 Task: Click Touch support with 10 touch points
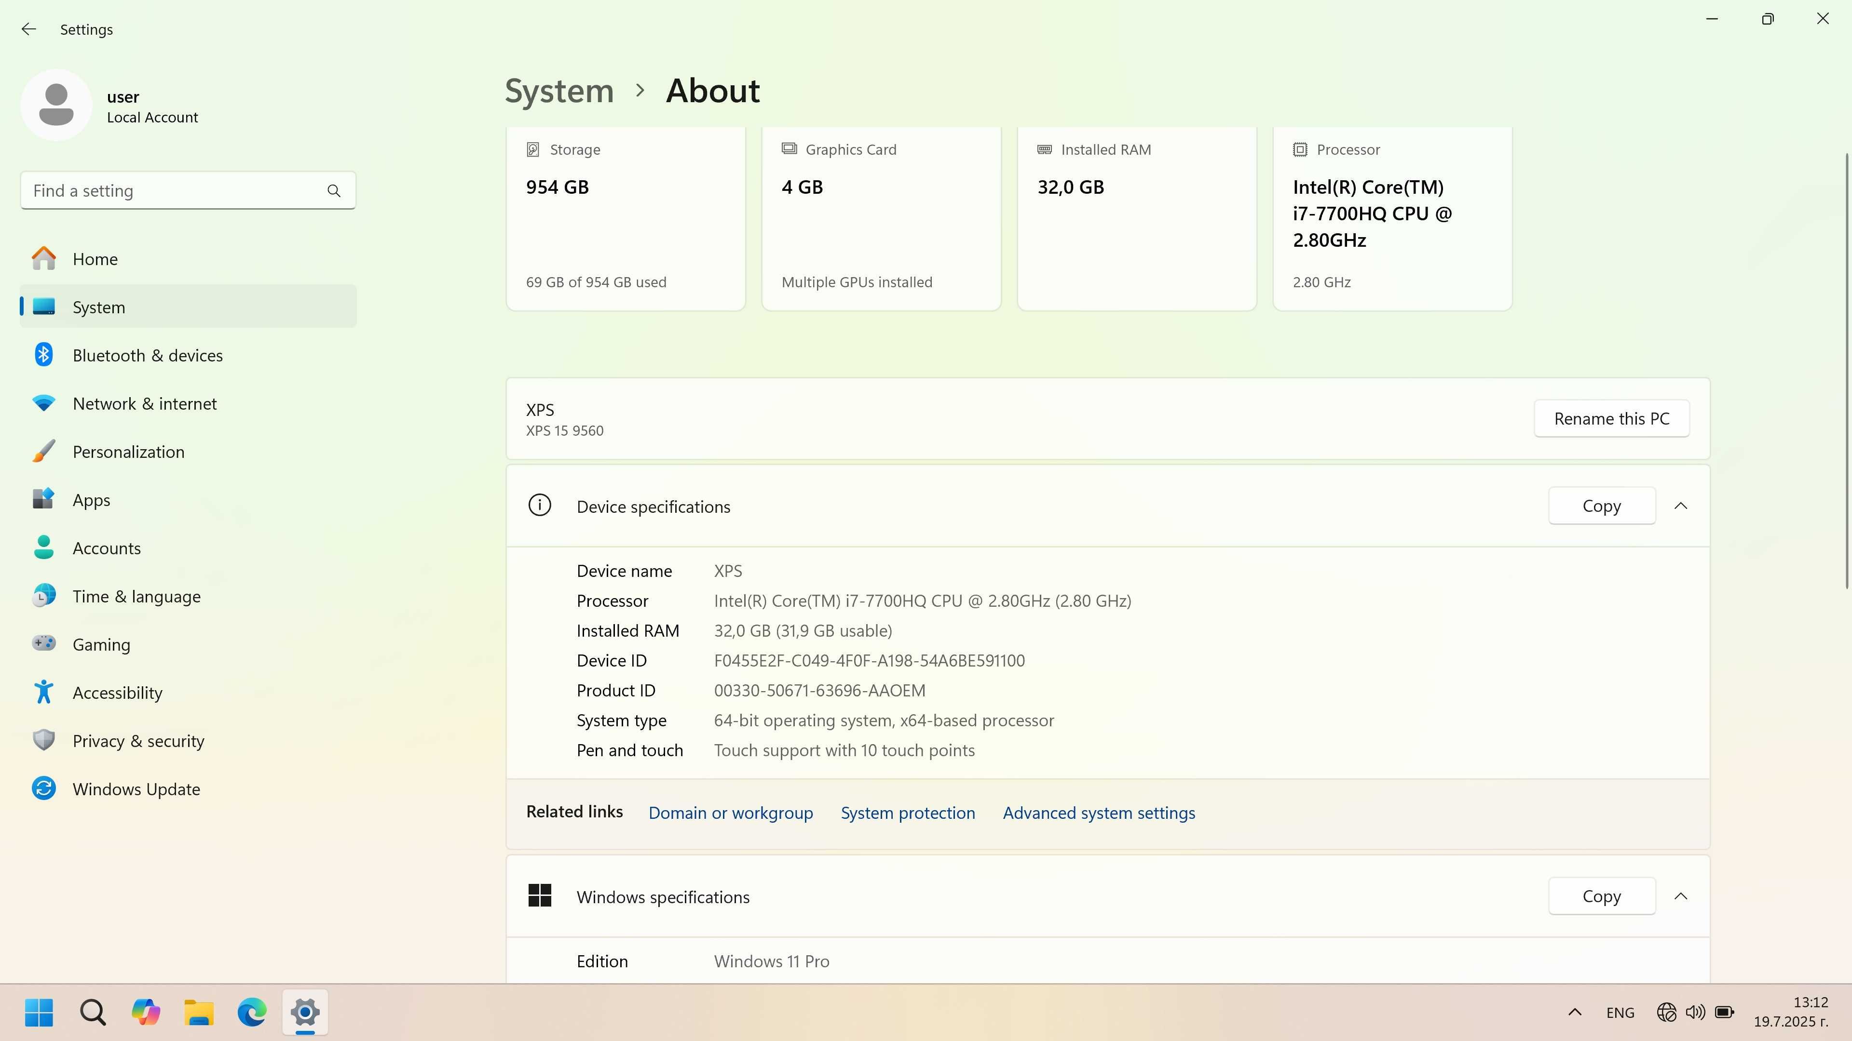click(844, 750)
